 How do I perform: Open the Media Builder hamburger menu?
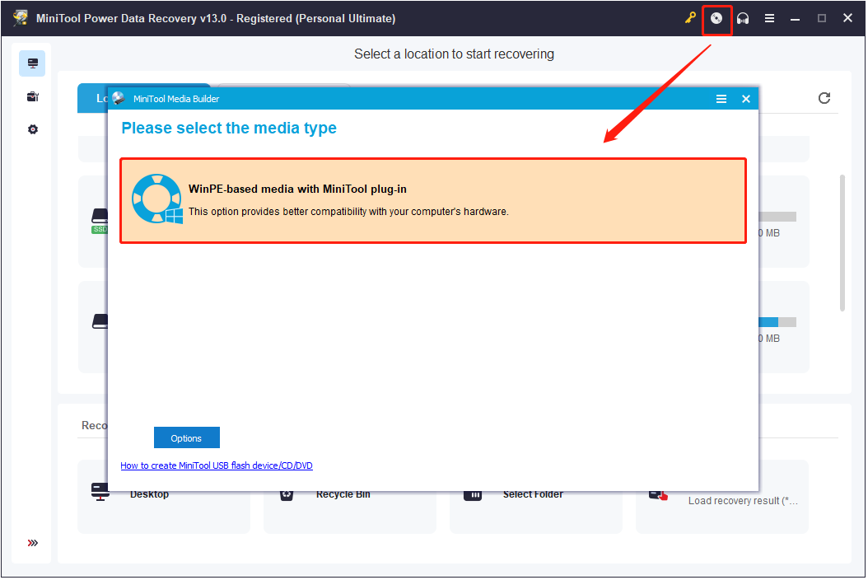721,99
